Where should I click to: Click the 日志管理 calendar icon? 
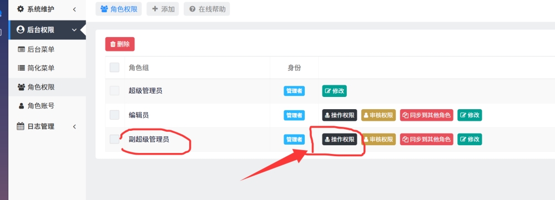(x=21, y=126)
